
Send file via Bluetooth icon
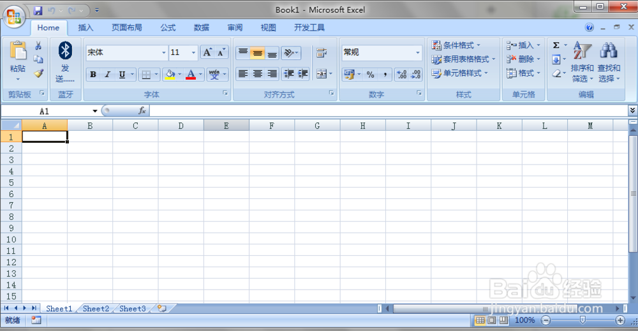[65, 50]
